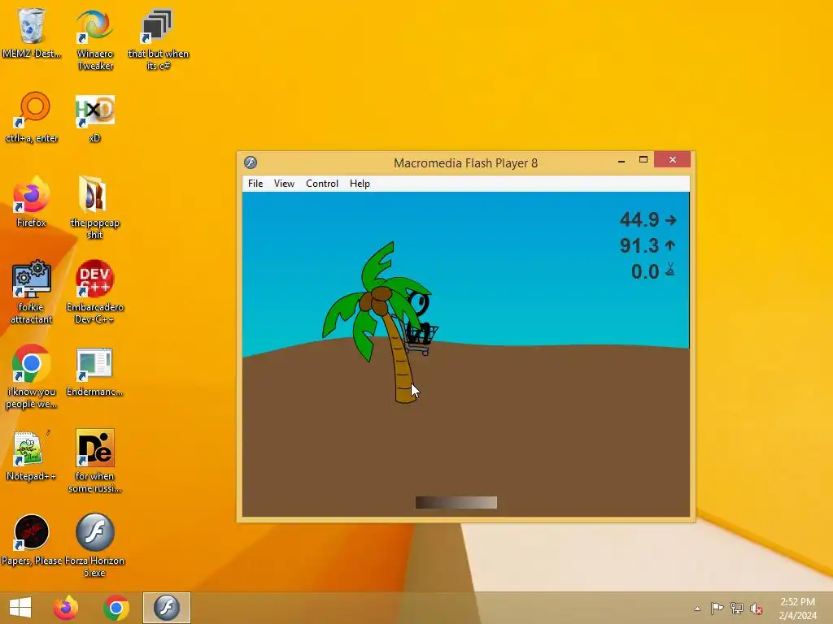The height and width of the screenshot is (624, 833).
Task: Open the taskbar clock and date
Action: tap(797, 609)
